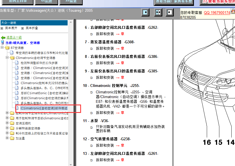Collapse the Climatronic自动调节空调器 node

coord(7,58)
